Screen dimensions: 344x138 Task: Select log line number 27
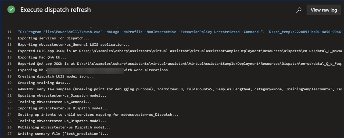point(9,134)
